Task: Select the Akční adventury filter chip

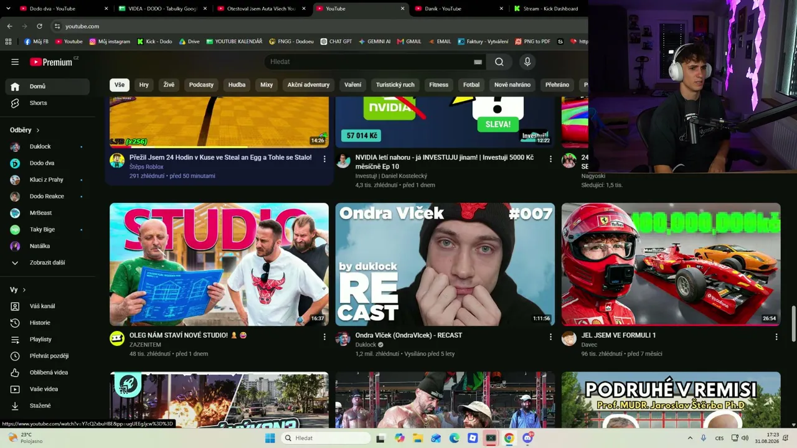Action: (308, 85)
